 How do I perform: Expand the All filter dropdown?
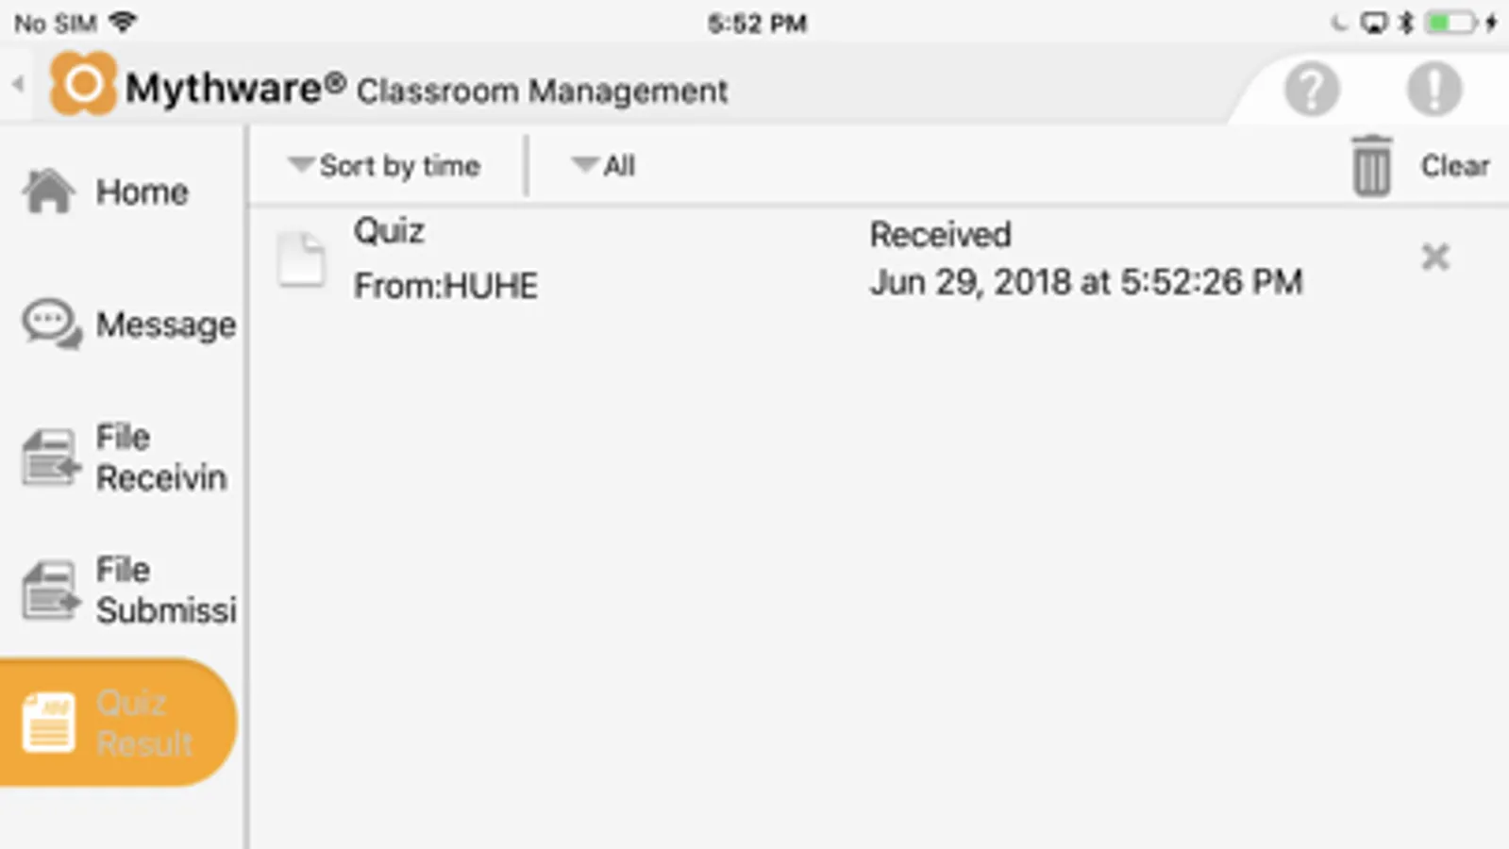pyautogui.click(x=604, y=166)
